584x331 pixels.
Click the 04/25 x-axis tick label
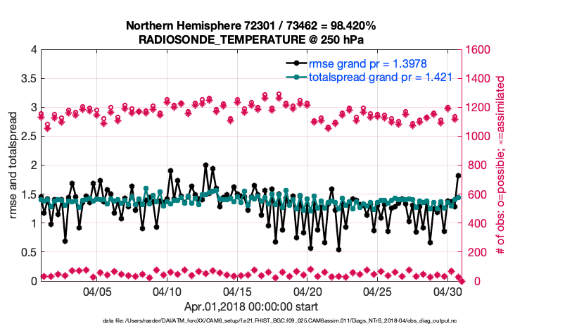click(x=378, y=292)
